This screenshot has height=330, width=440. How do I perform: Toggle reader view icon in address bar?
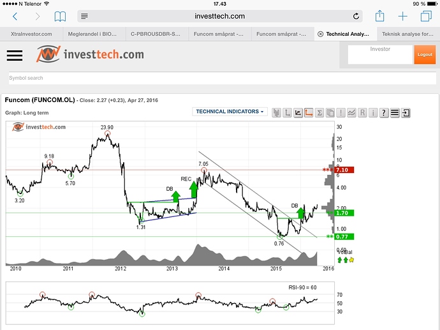click(x=84, y=17)
